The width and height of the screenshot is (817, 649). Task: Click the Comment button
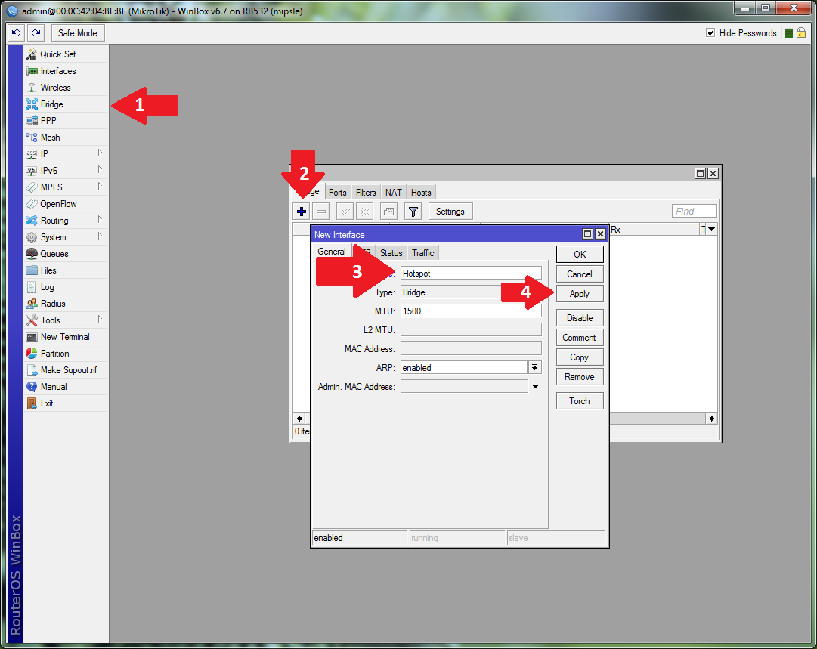pyautogui.click(x=580, y=338)
